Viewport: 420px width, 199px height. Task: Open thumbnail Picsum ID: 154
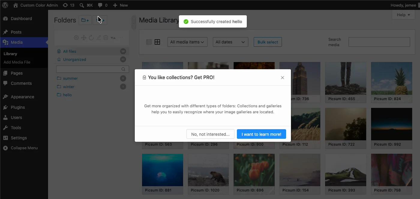point(300,174)
